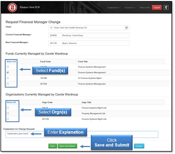175x154 pixels.
Task: Open the Applications menu
Action: click(114, 7)
